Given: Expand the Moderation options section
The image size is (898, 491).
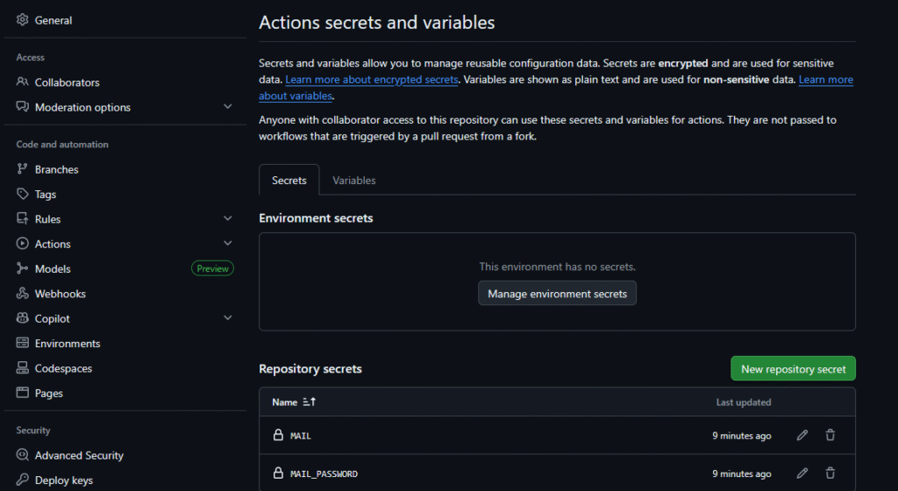Looking at the screenshot, I should (x=227, y=107).
